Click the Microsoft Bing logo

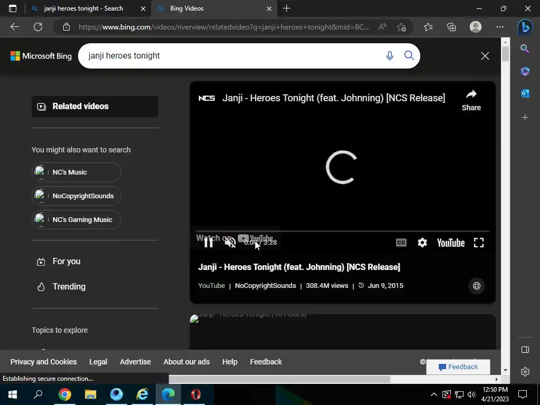pos(41,56)
